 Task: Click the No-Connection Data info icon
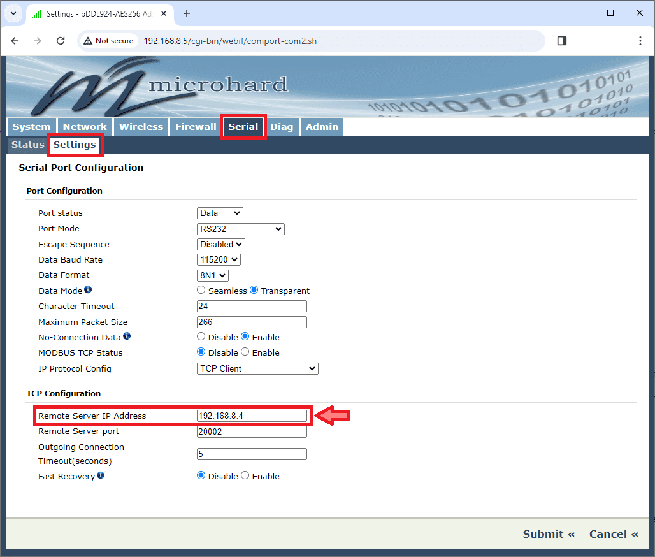coord(127,336)
